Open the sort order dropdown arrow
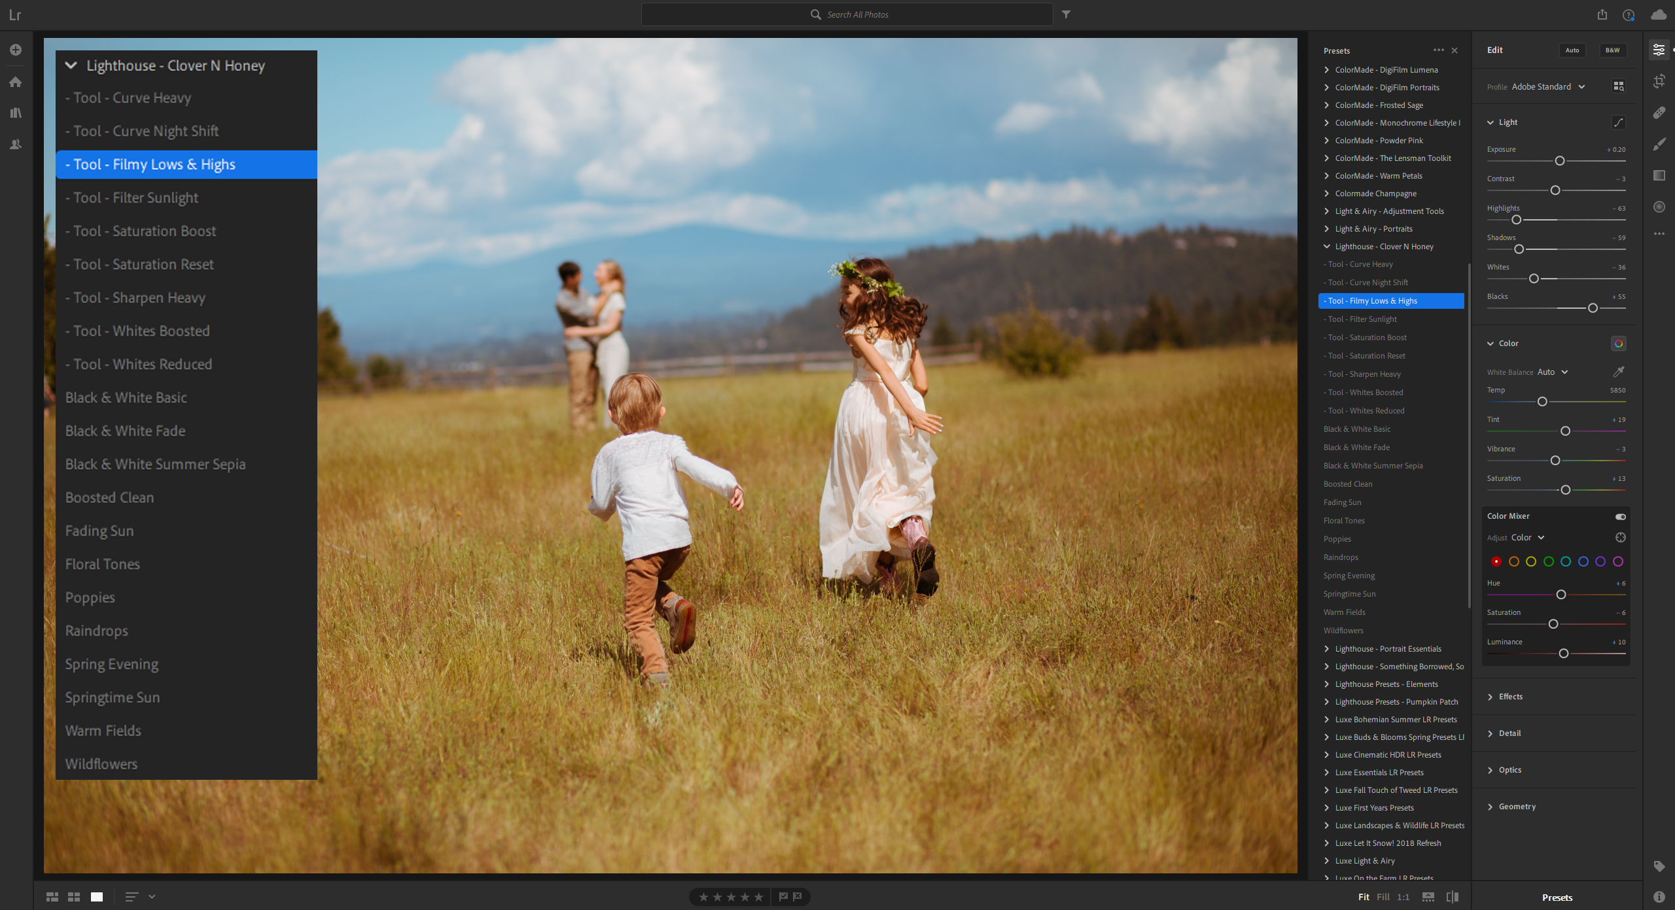The height and width of the screenshot is (910, 1675). 152,897
